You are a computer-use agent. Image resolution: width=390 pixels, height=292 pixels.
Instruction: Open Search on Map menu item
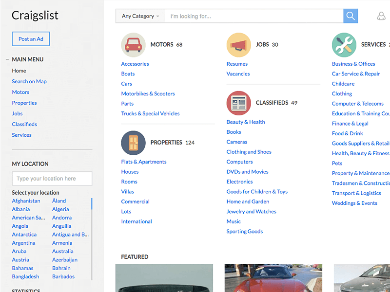[x=29, y=81]
